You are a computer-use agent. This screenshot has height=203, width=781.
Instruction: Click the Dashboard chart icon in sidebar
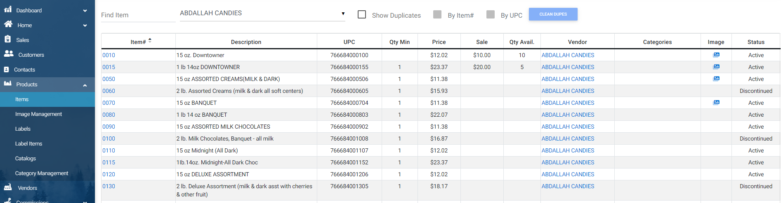coord(8,9)
